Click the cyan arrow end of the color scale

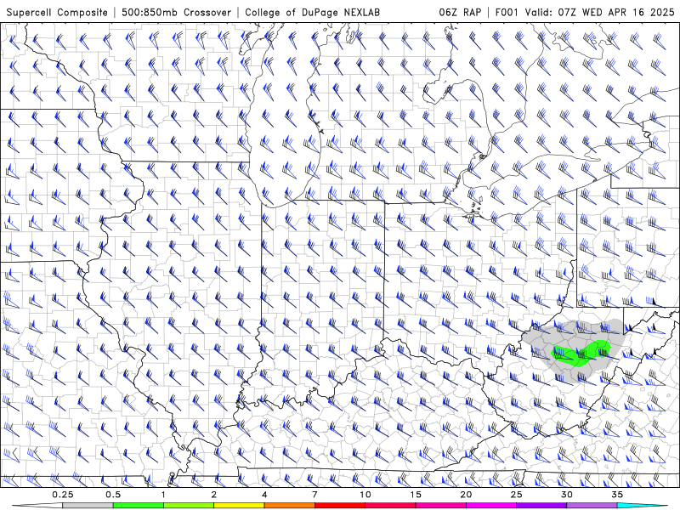(643, 506)
